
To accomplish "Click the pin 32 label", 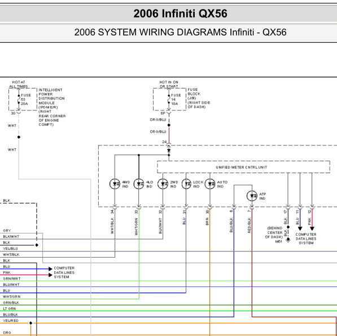I will pyautogui.click(x=160, y=211).
